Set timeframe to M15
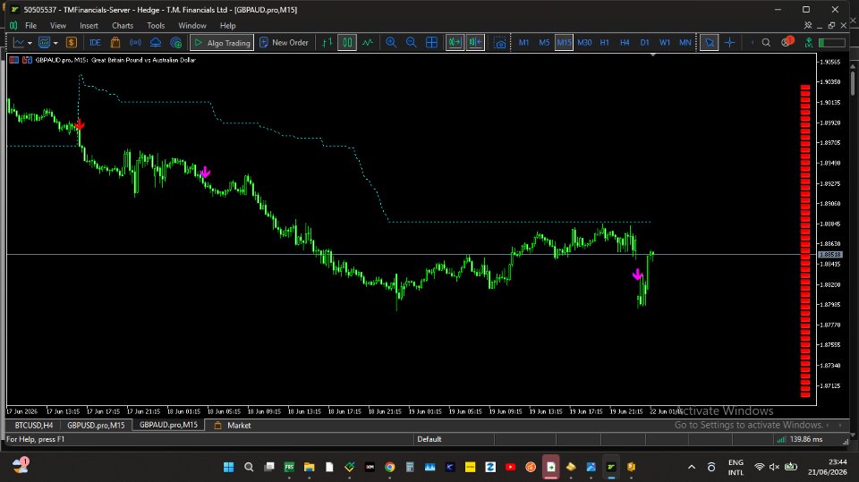Screen dimensions: 859x482 [564, 42]
